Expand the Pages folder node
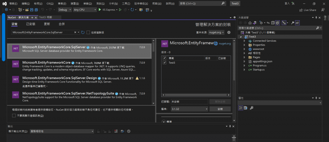This screenshot has width=329, height=142. click(x=244, y=57)
